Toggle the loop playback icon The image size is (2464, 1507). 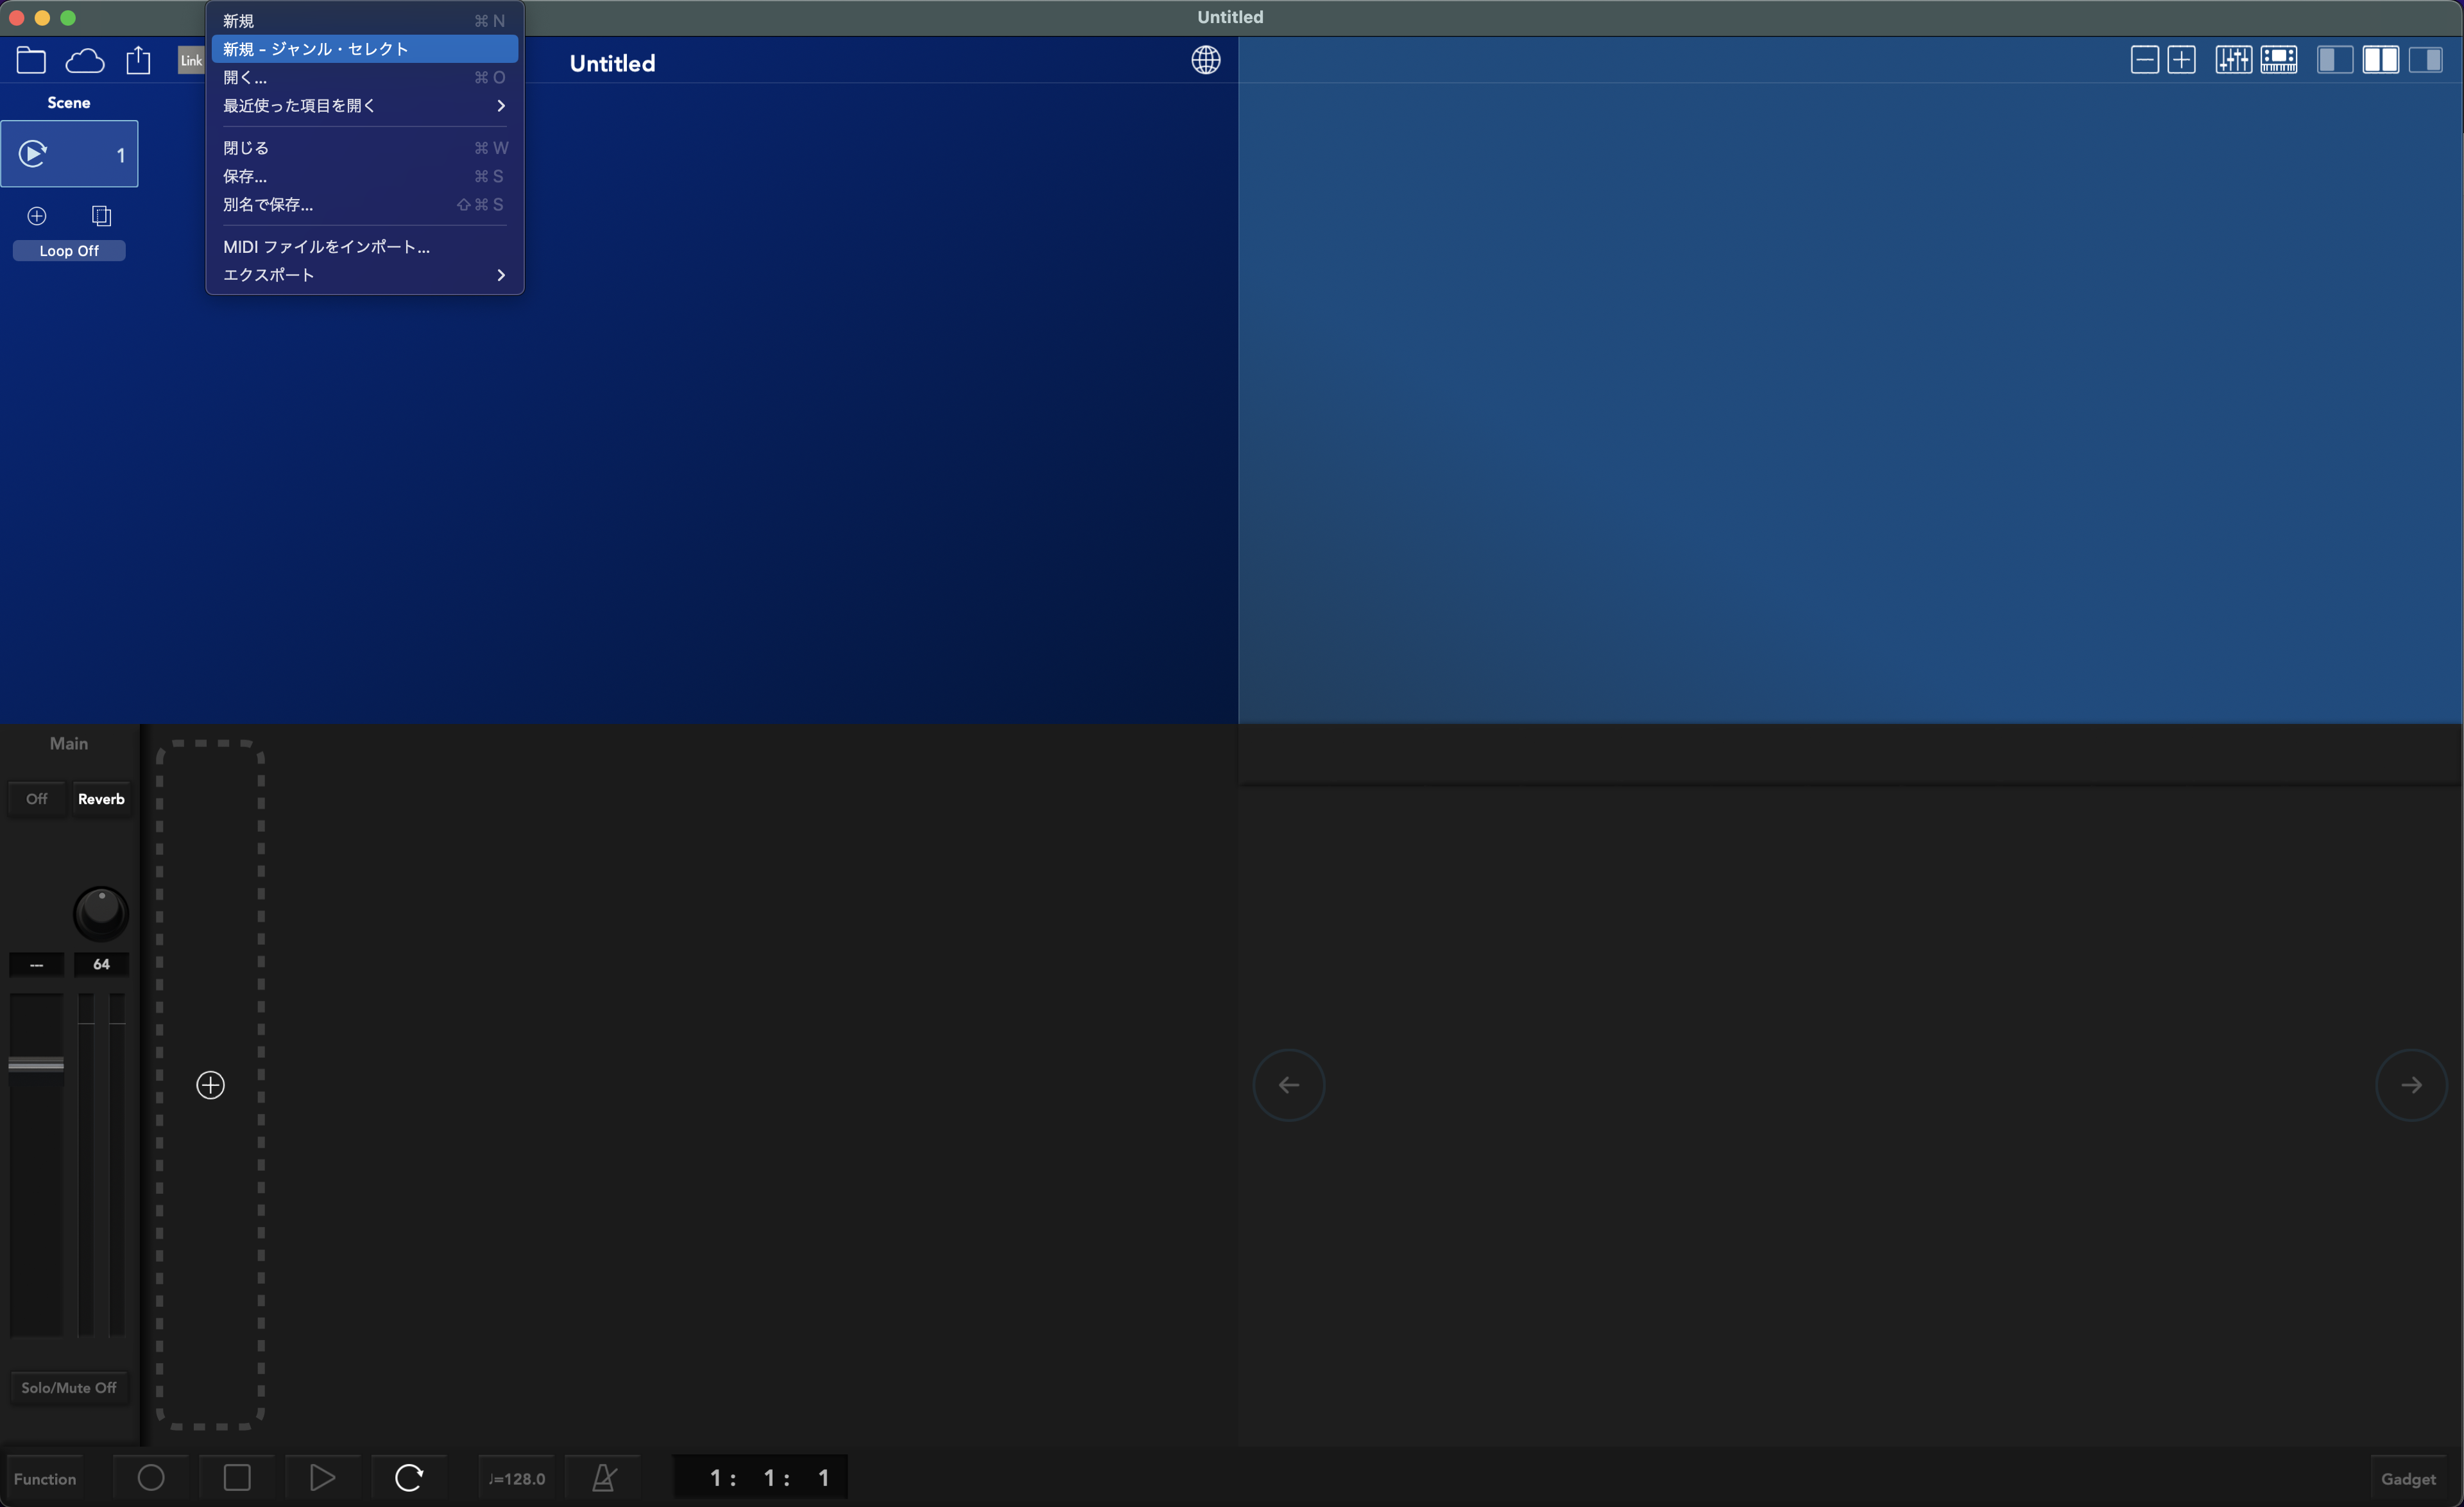pos(408,1478)
